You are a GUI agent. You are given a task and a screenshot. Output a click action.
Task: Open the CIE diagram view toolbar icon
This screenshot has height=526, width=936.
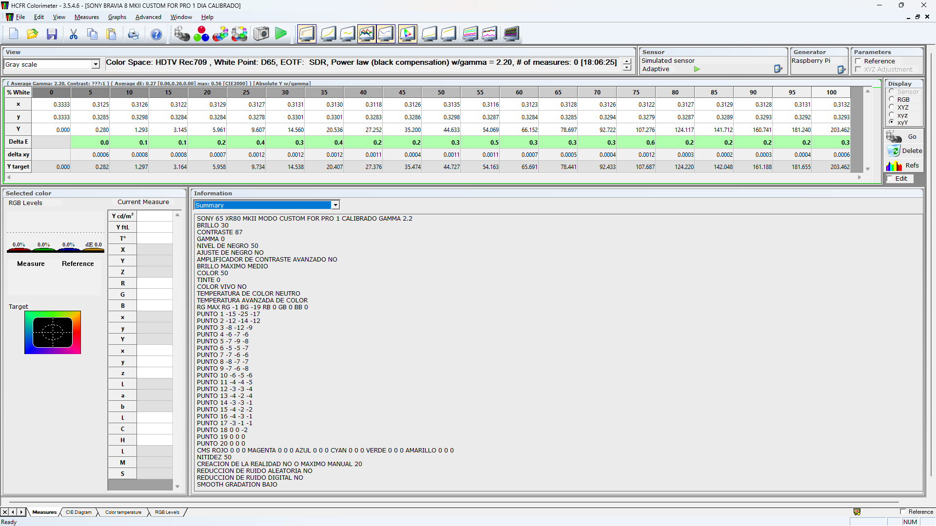(408, 34)
